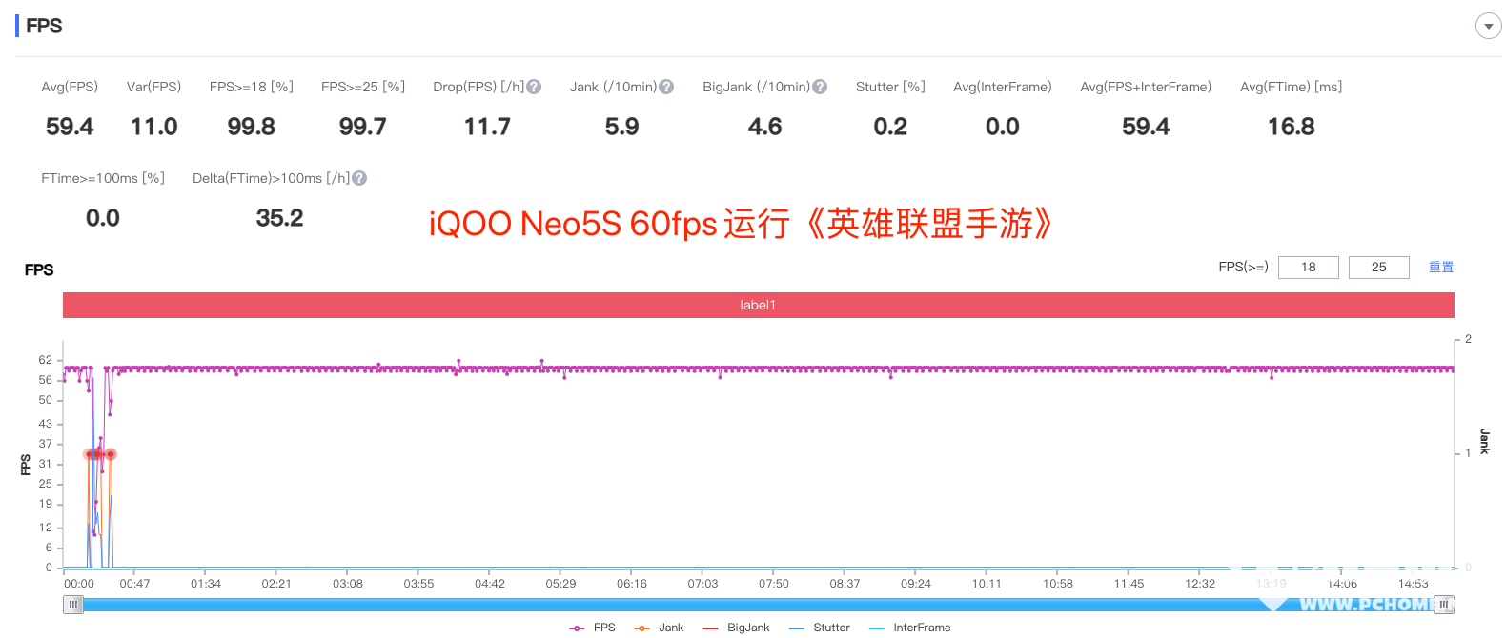Click the blue timeline range bar
This screenshot has width=1506, height=638.
pos(759,605)
